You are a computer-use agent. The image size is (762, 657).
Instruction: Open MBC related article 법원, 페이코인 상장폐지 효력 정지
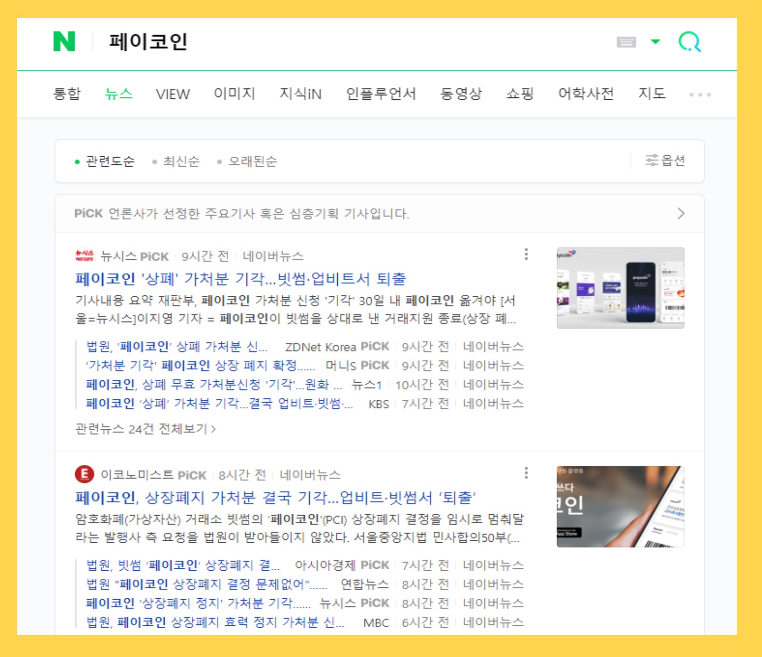215,622
